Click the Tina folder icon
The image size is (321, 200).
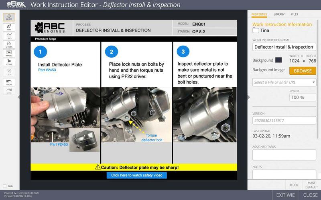click(256, 30)
